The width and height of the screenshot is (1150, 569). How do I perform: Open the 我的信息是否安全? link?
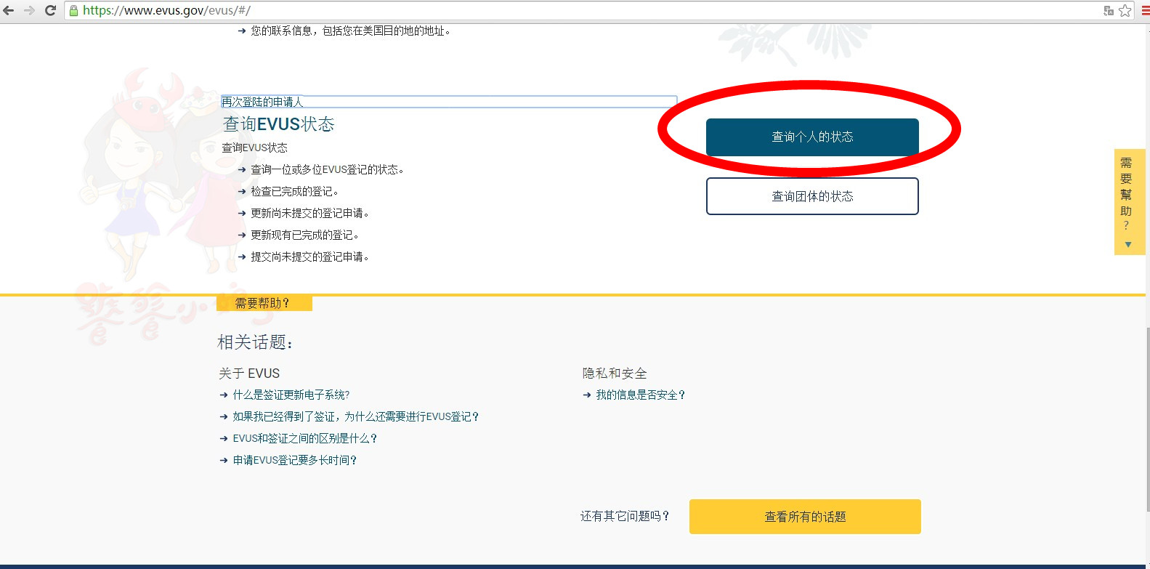640,395
